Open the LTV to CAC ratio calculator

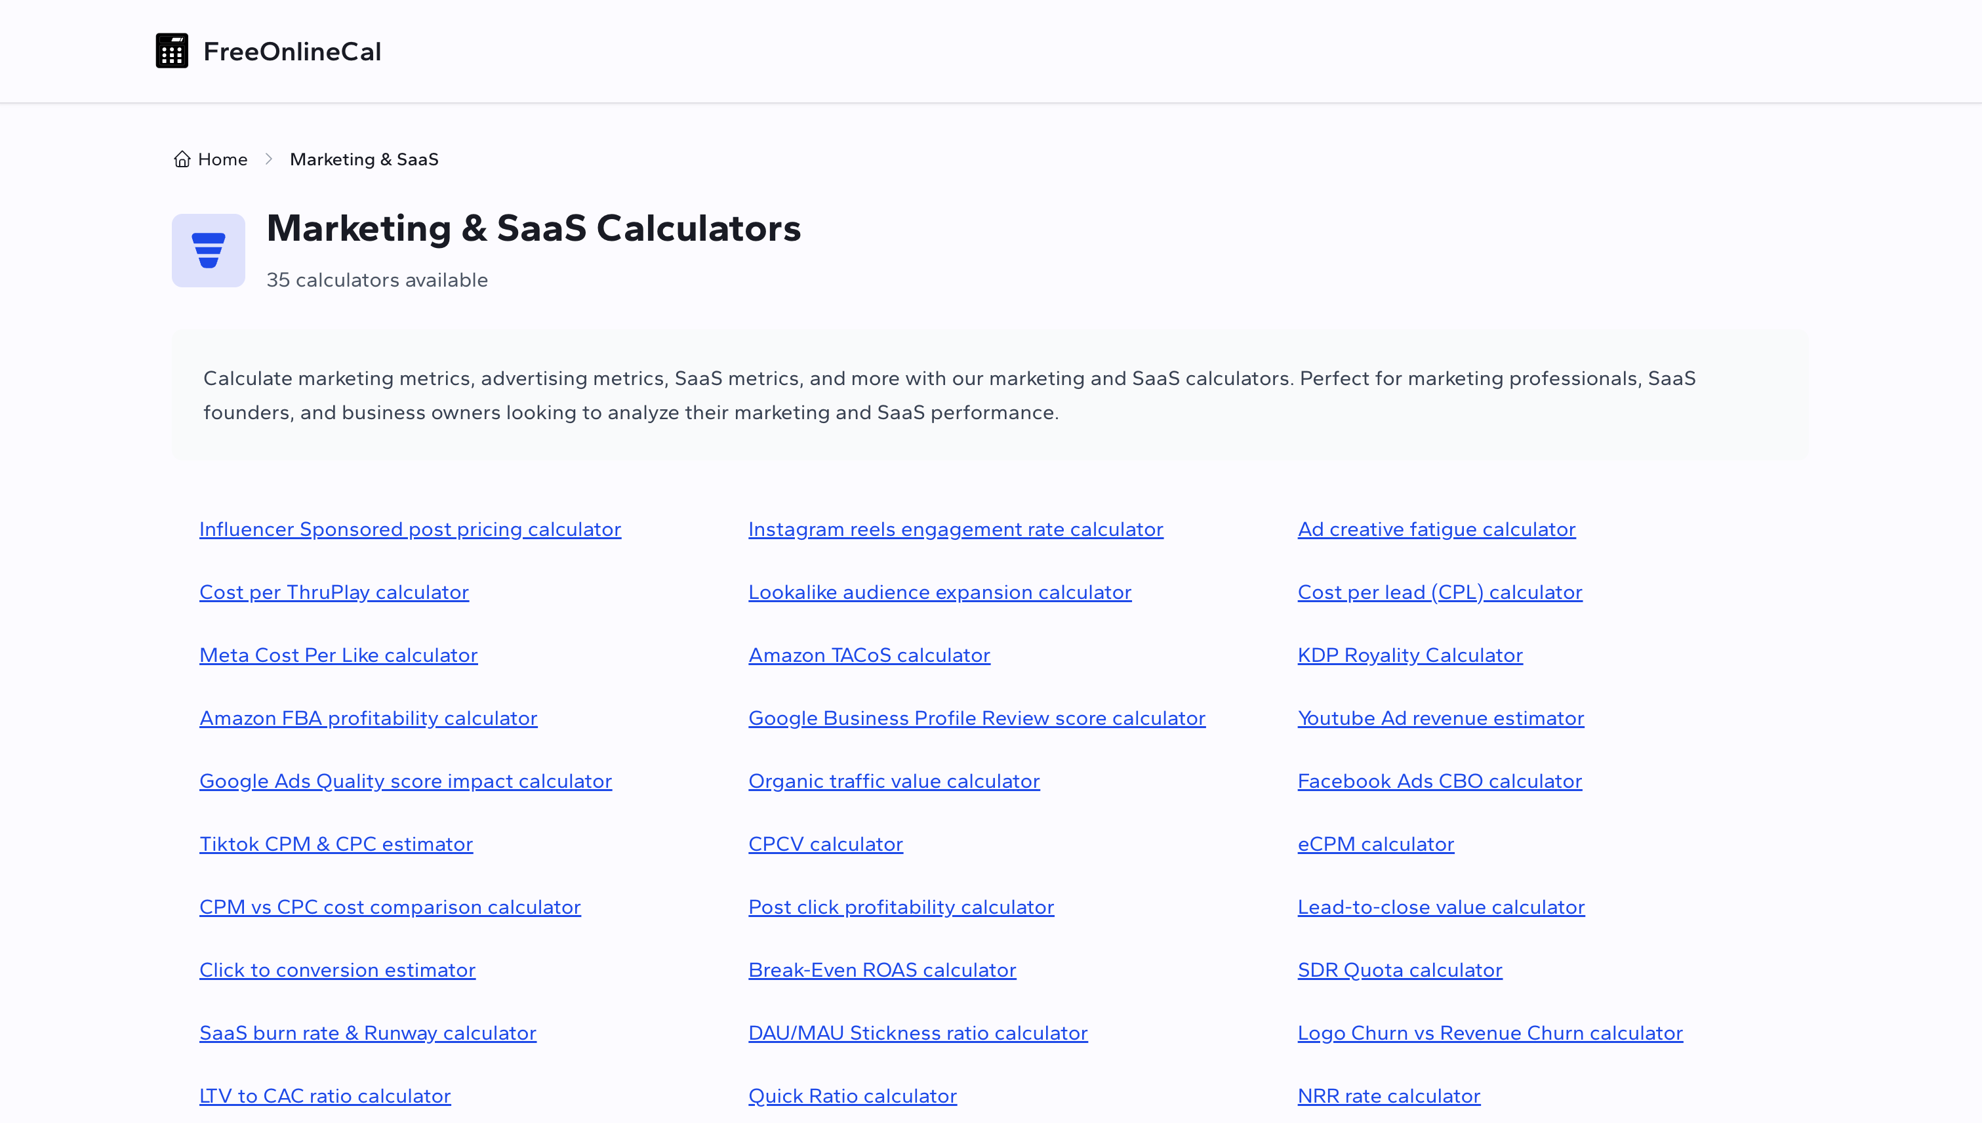[324, 1095]
